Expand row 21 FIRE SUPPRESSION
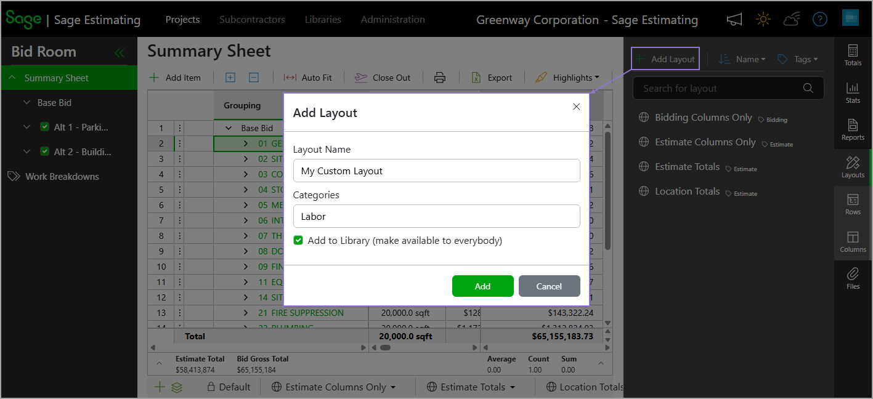This screenshot has height=399, width=873. coord(245,313)
